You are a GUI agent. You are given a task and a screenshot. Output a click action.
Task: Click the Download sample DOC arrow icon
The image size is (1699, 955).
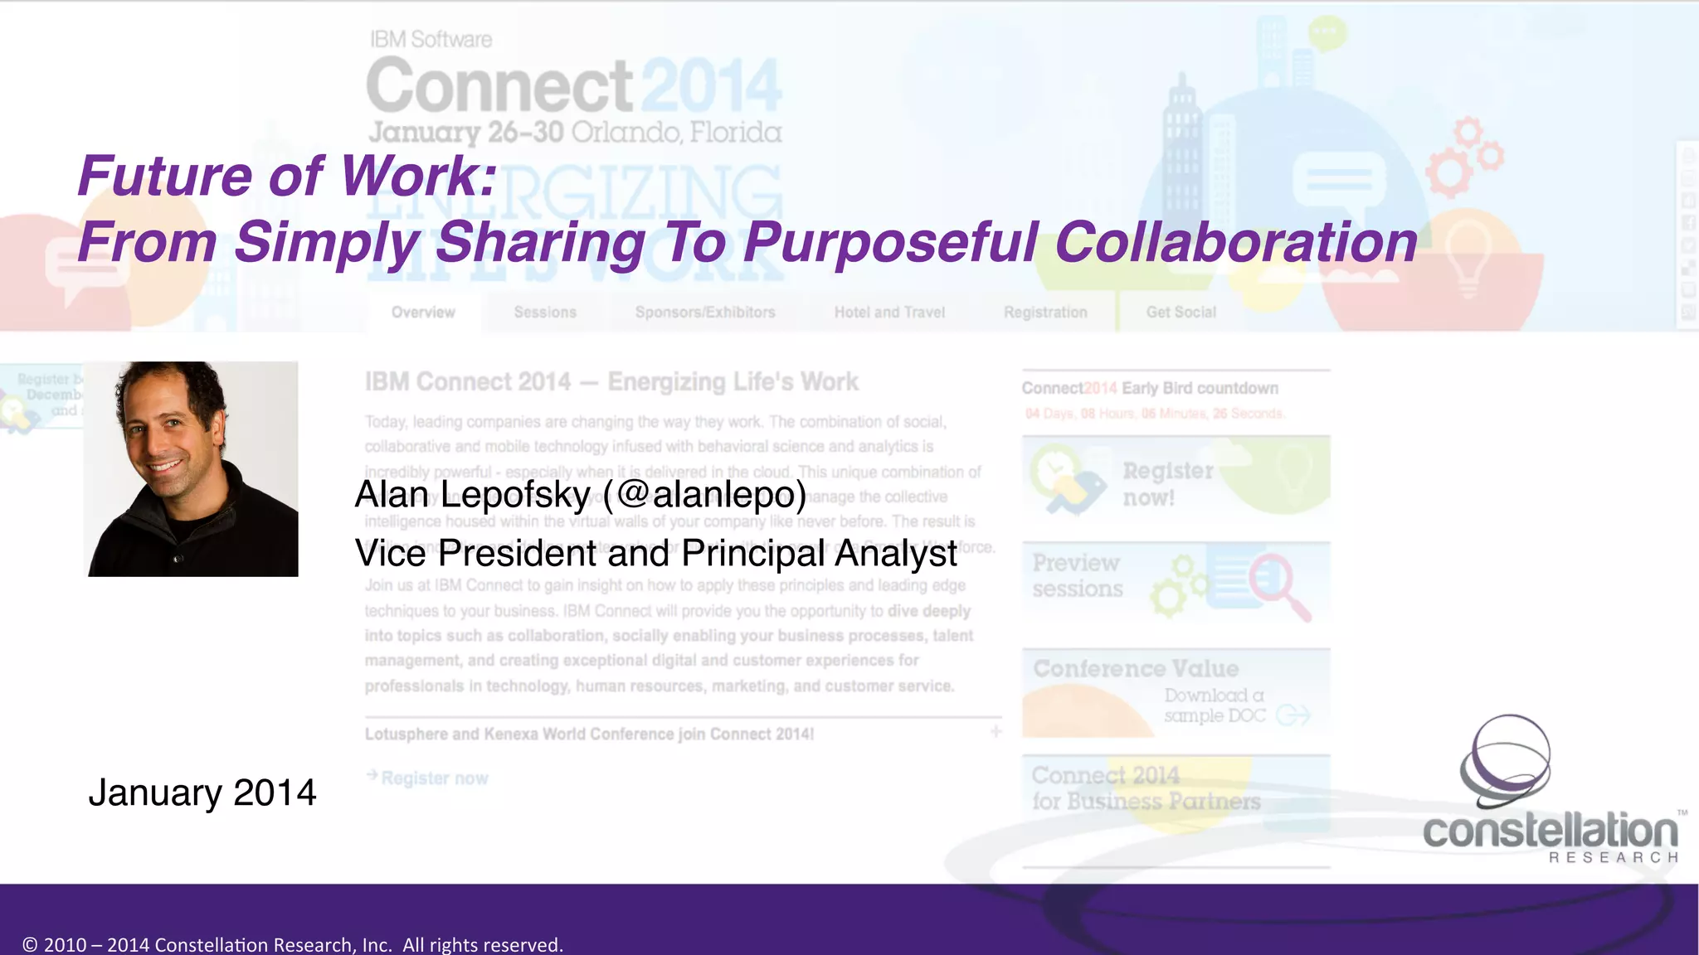(1293, 715)
